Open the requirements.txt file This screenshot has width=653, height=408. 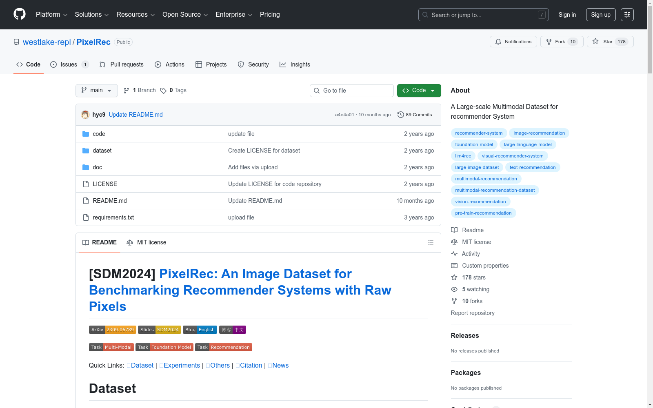pyautogui.click(x=113, y=217)
